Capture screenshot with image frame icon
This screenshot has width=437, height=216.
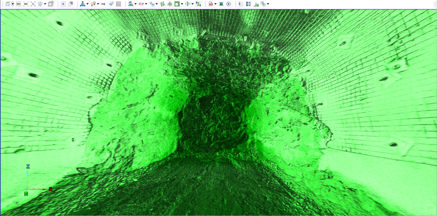[x=221, y=4]
